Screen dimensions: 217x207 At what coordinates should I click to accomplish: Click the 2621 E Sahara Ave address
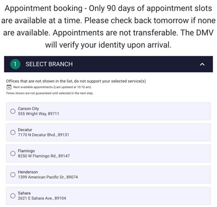pos(42,198)
